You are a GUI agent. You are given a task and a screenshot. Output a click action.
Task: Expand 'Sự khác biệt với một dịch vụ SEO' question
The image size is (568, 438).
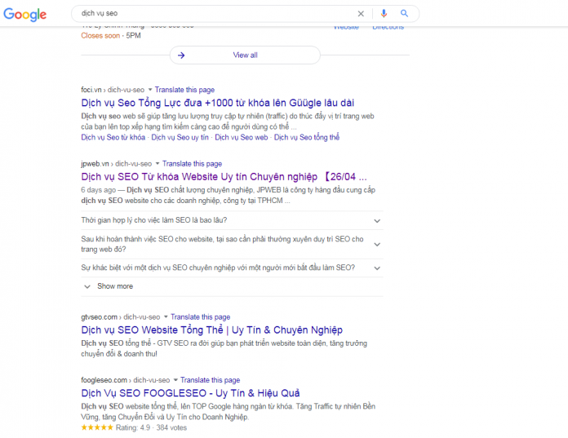[232, 268]
